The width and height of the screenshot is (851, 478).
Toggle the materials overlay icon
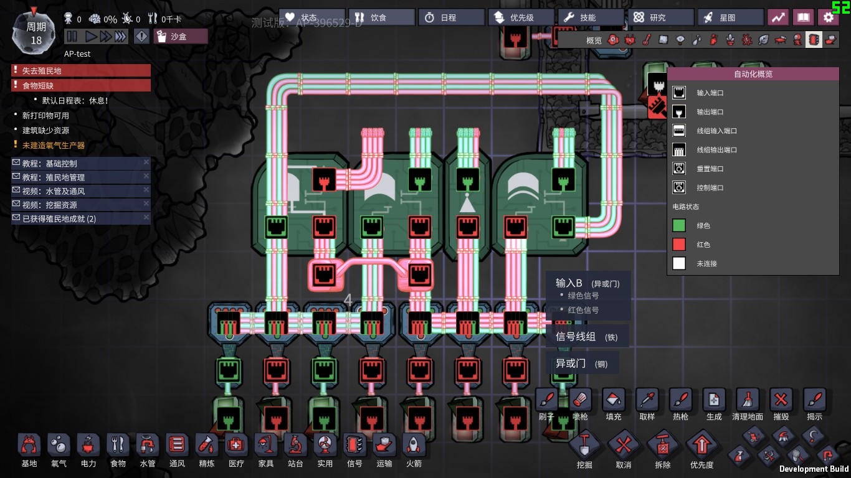click(663, 40)
